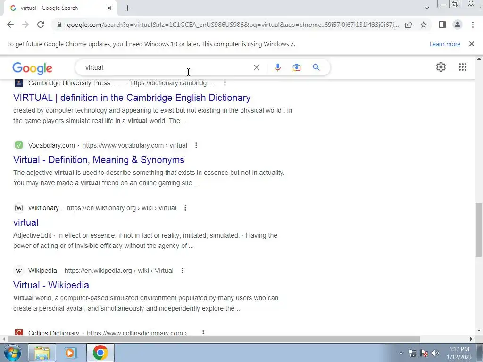The width and height of the screenshot is (483, 362).
Task: Go to Google home via logo
Action: pos(33,68)
